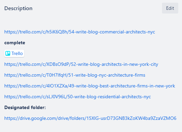Image resolution: width=182 pixels, height=132 pixels.
Task: Open the 54-write-blog-commercial-architects-nyc link
Action: pos(79,32)
